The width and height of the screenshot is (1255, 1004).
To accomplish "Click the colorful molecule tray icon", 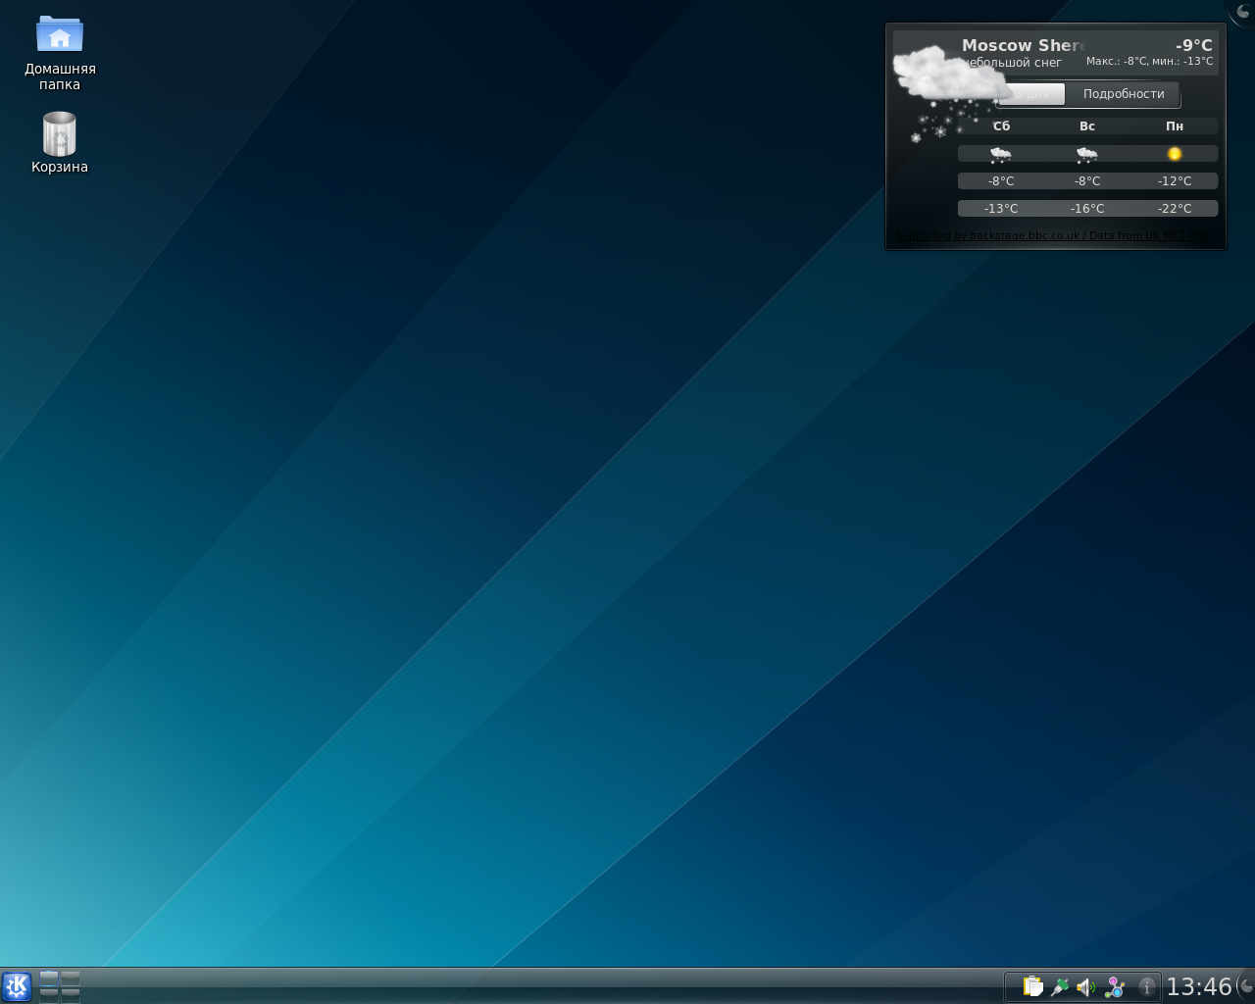I will pos(1115,986).
